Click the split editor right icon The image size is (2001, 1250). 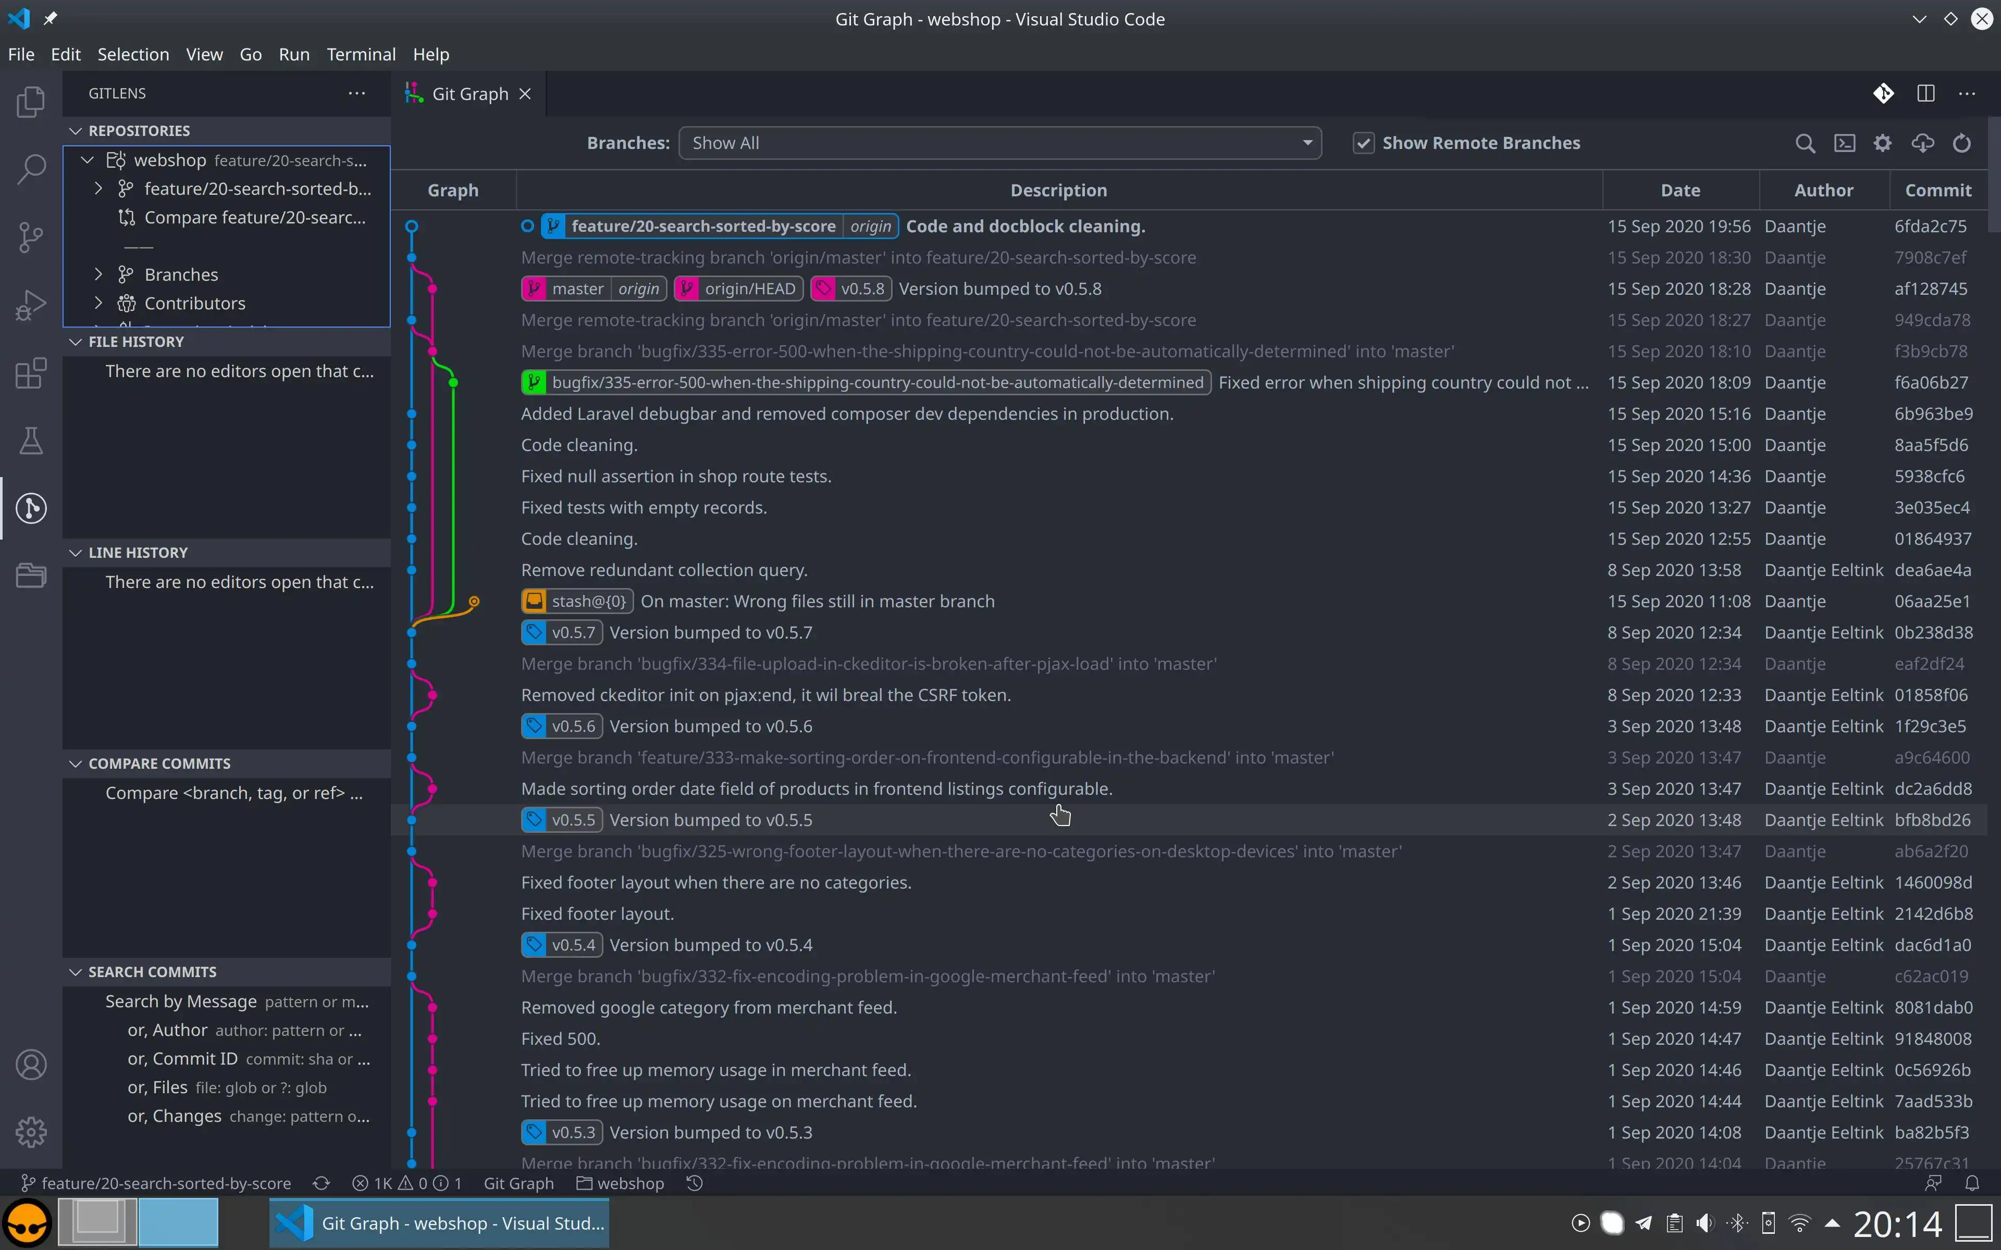coord(1926,93)
